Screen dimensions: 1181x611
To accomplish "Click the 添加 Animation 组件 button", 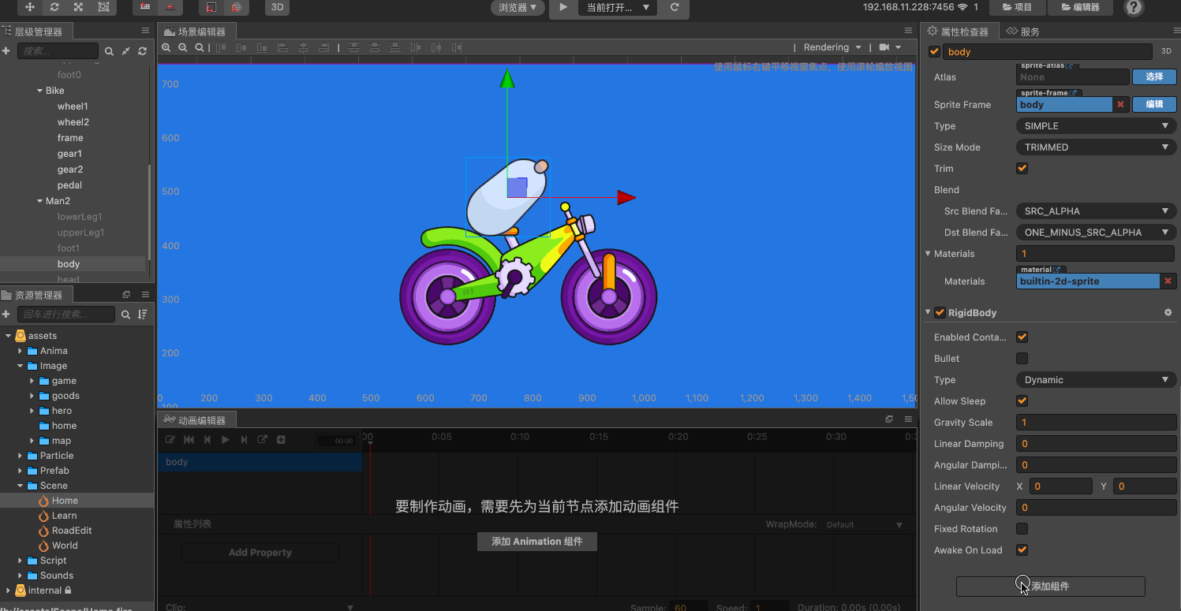I will click(536, 542).
